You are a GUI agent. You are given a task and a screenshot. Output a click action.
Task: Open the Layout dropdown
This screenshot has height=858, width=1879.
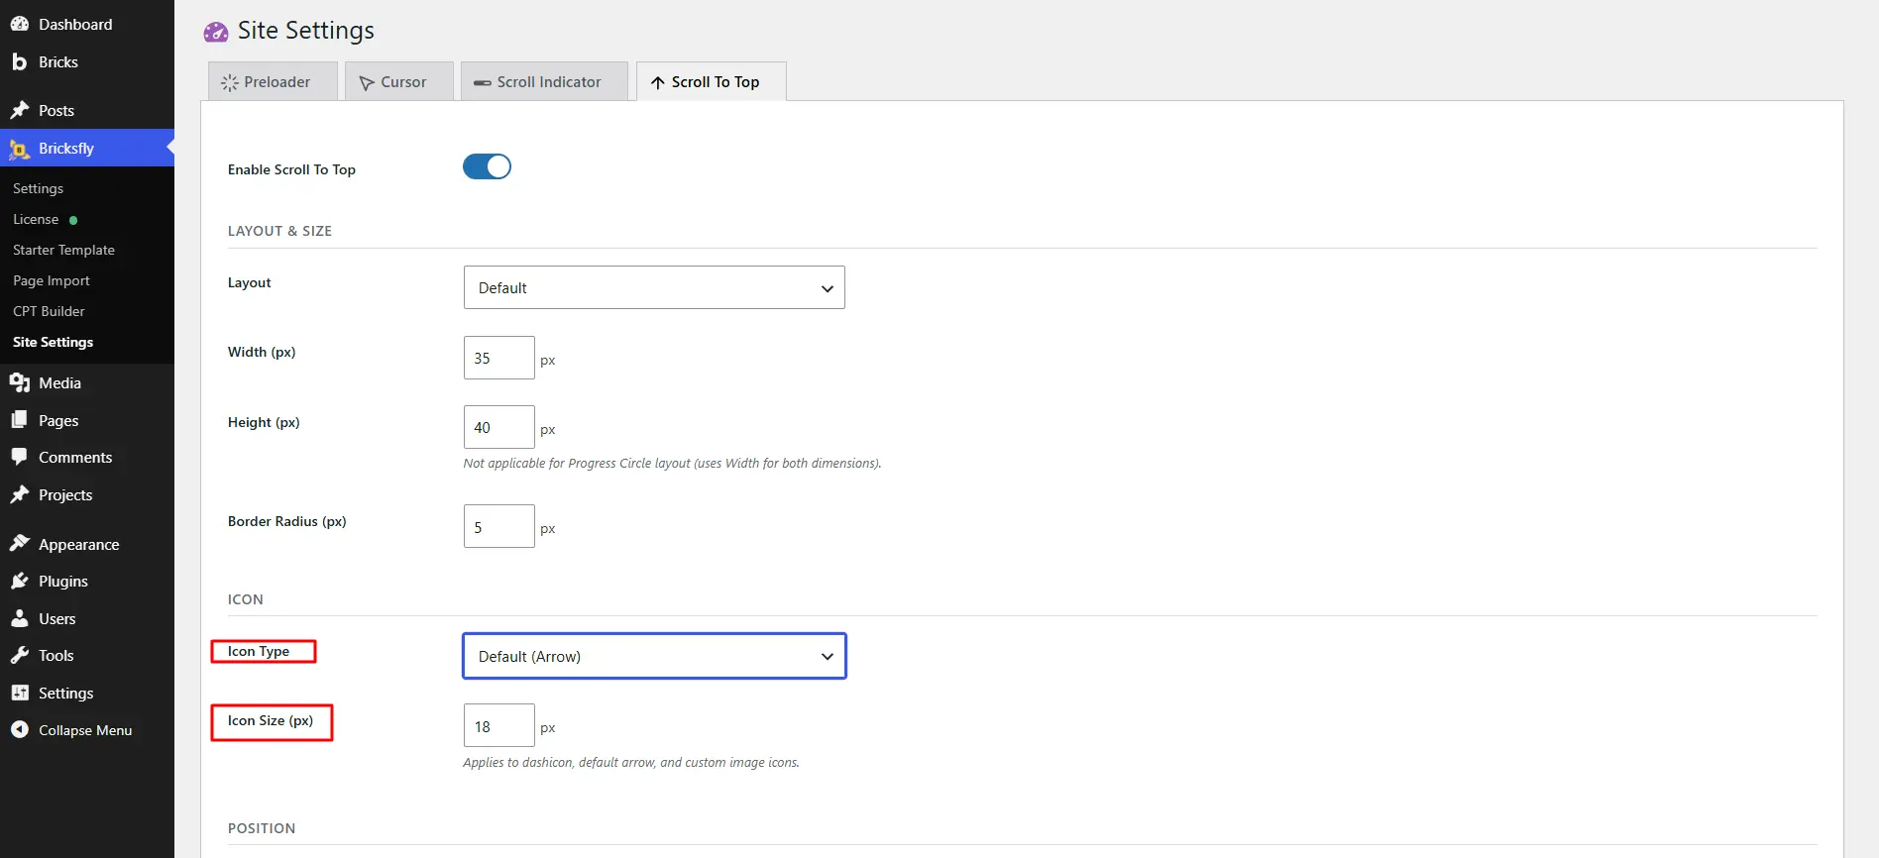pos(654,287)
